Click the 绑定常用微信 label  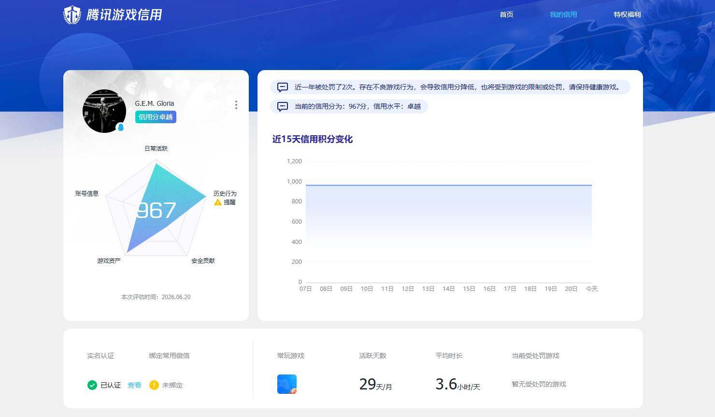click(169, 356)
